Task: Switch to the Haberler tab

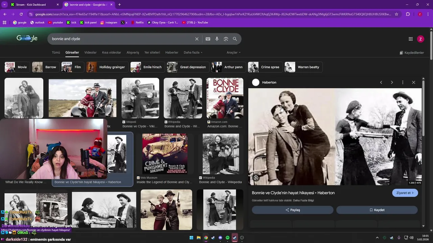Action: (x=172, y=53)
